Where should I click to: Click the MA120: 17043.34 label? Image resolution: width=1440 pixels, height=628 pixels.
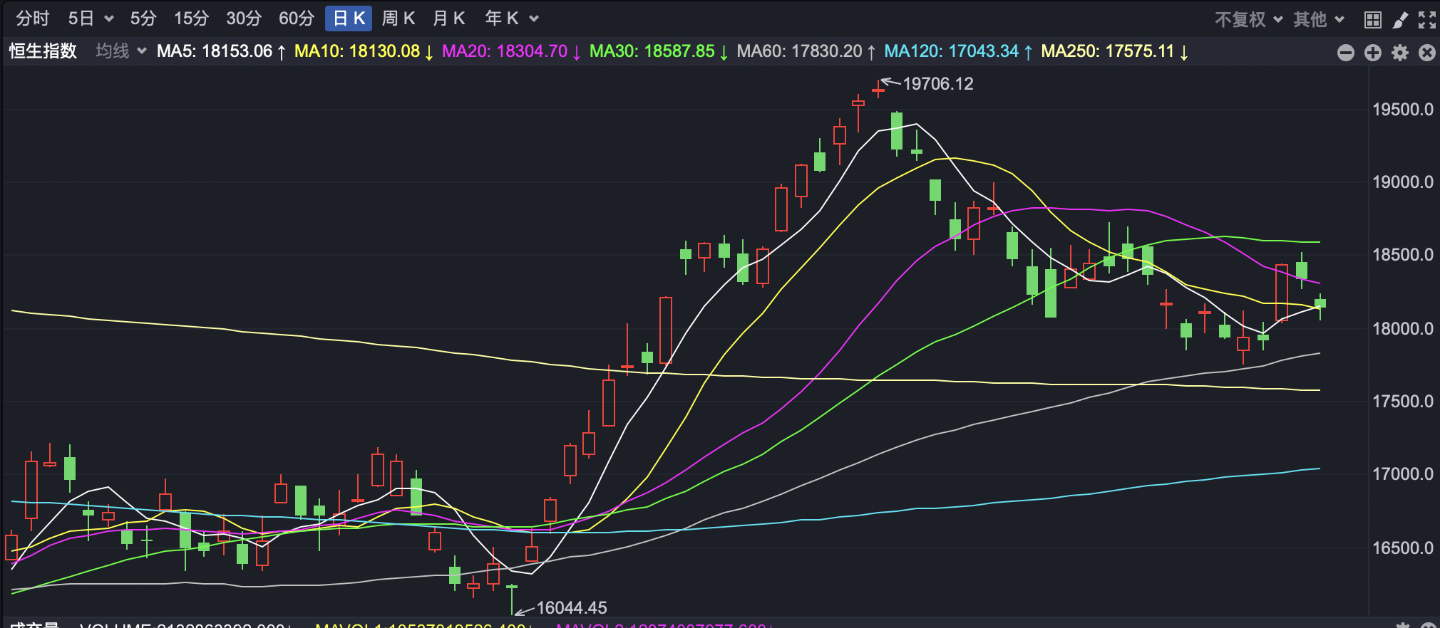[959, 51]
